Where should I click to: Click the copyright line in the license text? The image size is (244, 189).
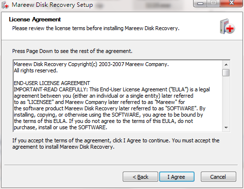(91, 64)
